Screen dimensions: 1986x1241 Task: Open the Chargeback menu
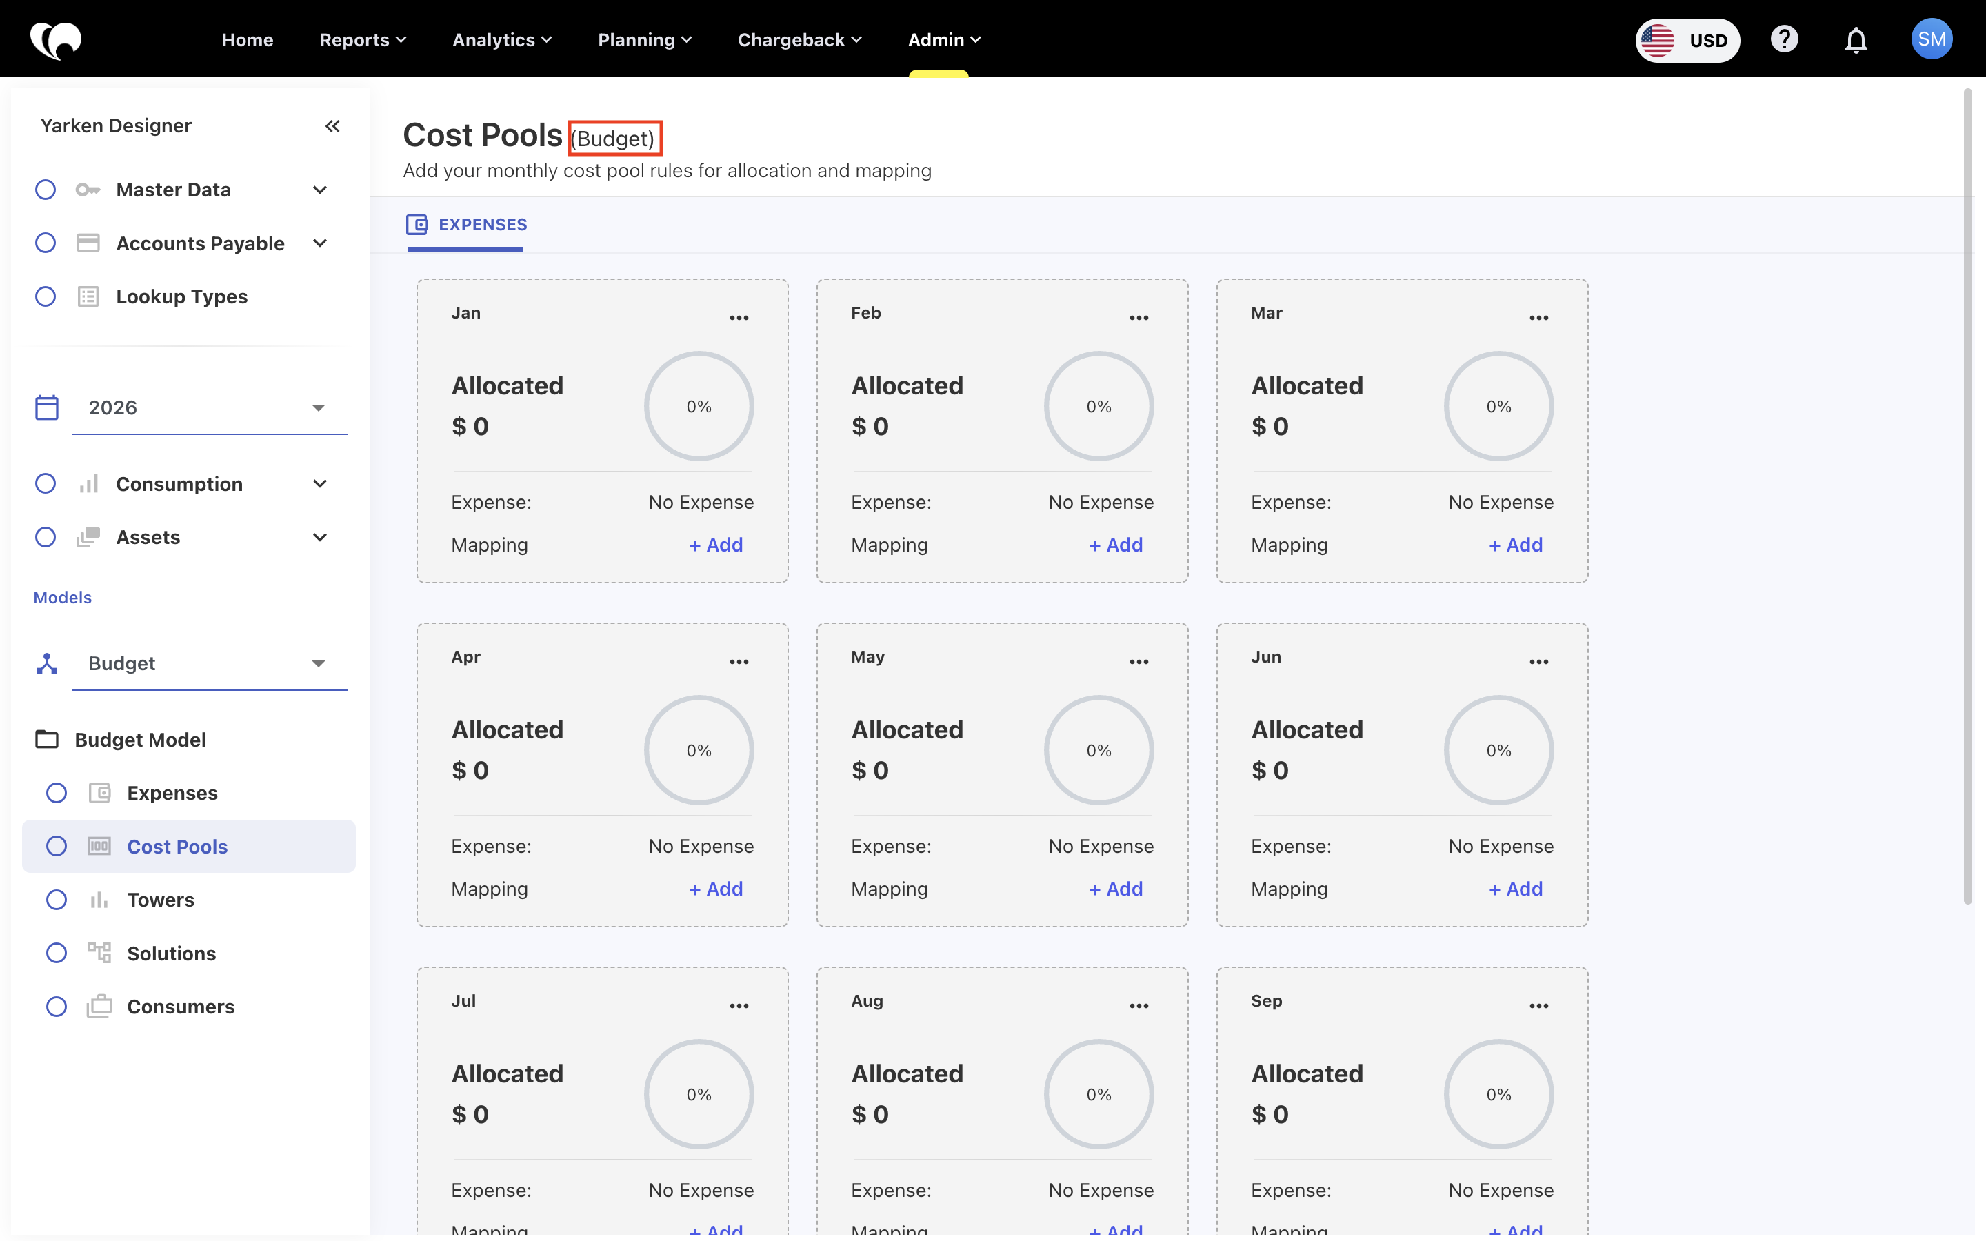coord(799,39)
